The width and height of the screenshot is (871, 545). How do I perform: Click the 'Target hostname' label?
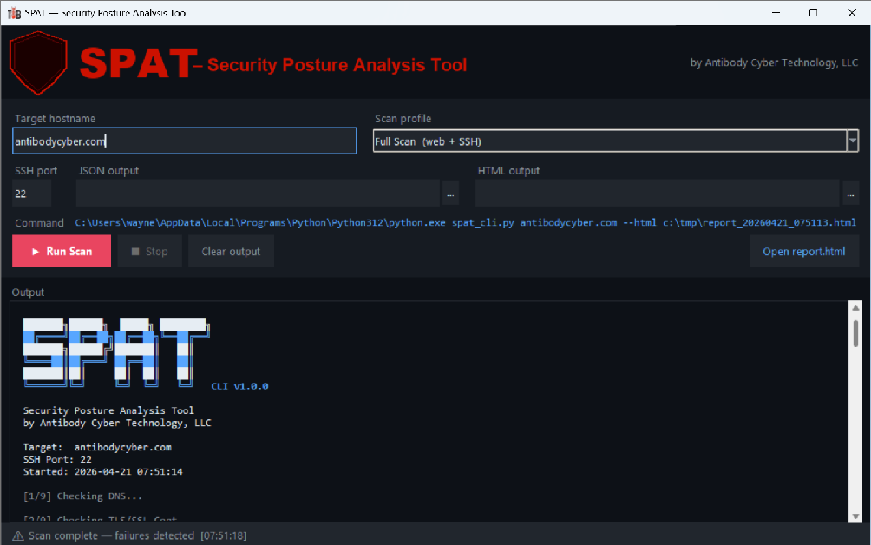(55, 119)
